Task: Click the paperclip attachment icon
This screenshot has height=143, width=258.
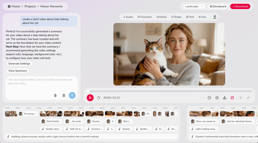Action: [55, 95]
